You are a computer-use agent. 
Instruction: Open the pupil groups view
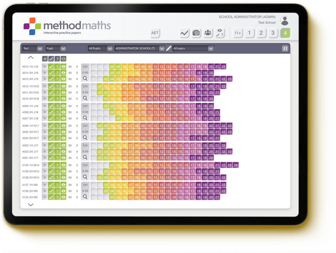(x=208, y=33)
